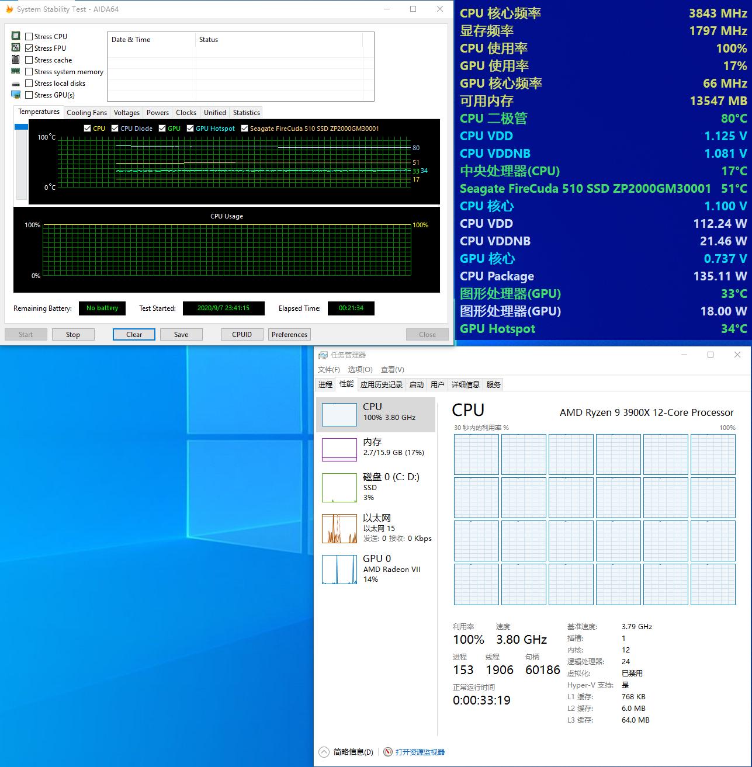Open the 进程 tab in Task Manager
The image size is (752, 767).
click(x=325, y=384)
